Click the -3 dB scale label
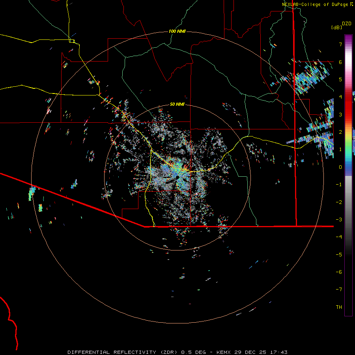Viewport: 355px width, 355px height. [x=339, y=220]
